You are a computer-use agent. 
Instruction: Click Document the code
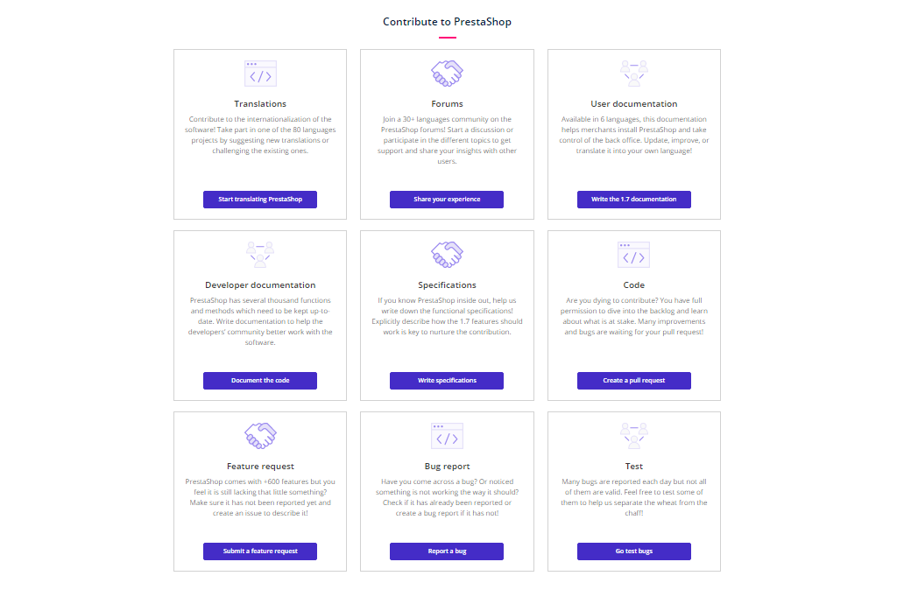pyautogui.click(x=259, y=380)
